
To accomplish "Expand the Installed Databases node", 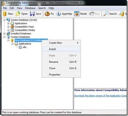I will click(4, 34).
